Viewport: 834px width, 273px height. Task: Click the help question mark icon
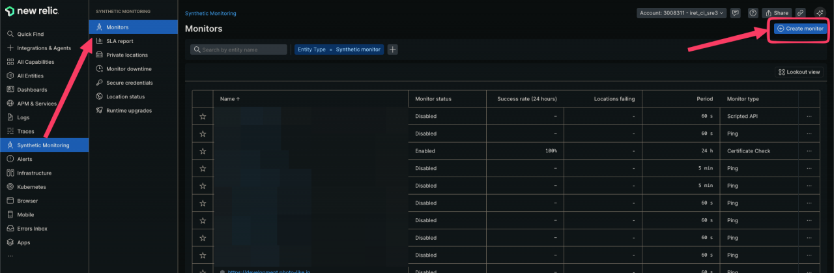tap(753, 13)
